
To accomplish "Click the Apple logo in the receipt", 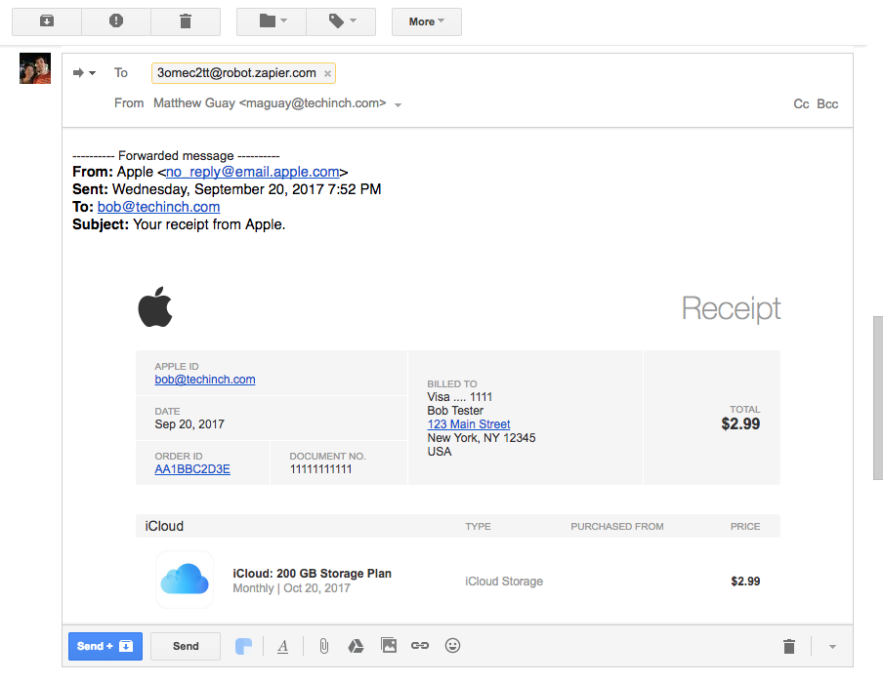I will [x=155, y=306].
